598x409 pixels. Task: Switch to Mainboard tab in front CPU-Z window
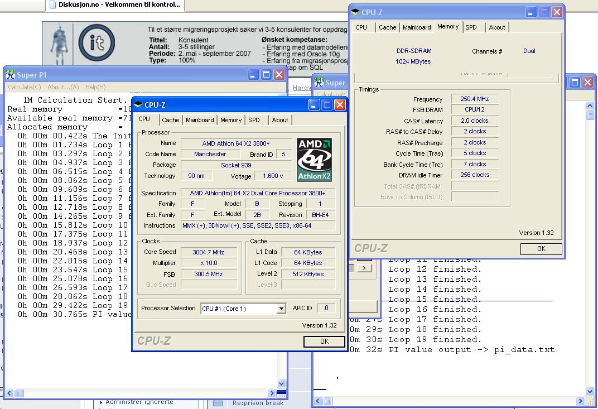[200, 120]
